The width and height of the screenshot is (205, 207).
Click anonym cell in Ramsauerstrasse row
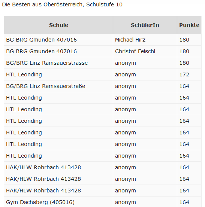(x=145, y=63)
